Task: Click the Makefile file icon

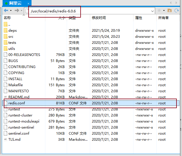Action: point(5,85)
